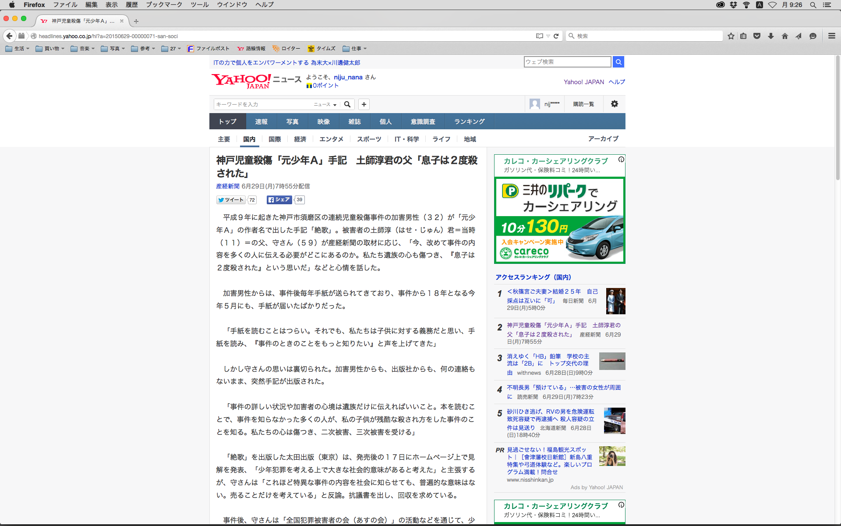Click the bookmark star icon
Screen dimensions: 841x526
pos(731,36)
